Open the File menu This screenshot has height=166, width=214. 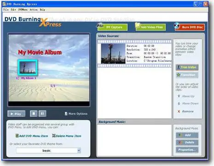click(x=6, y=10)
